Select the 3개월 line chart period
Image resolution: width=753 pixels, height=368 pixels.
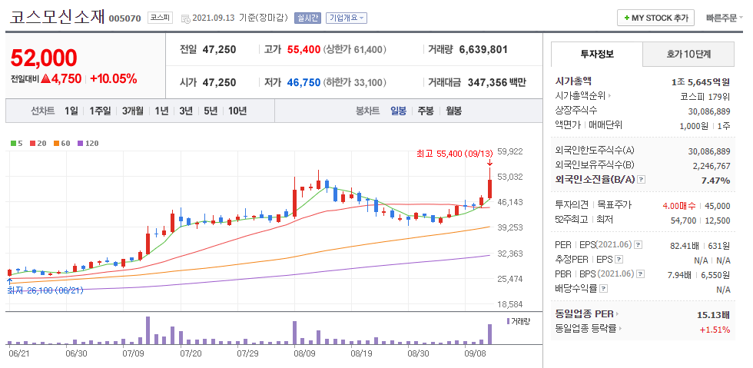[x=132, y=111]
